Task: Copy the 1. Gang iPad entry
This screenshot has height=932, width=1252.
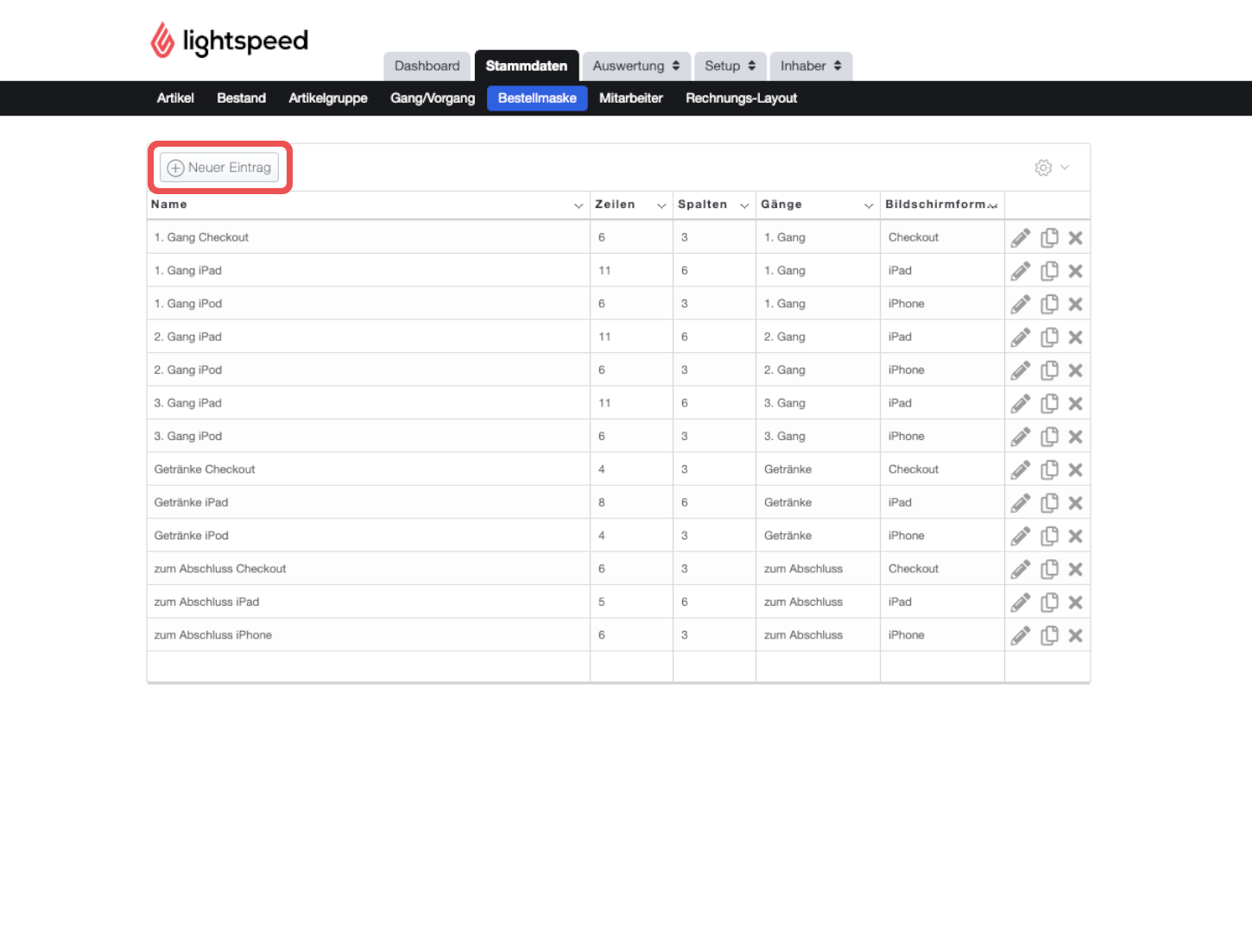Action: [1049, 271]
